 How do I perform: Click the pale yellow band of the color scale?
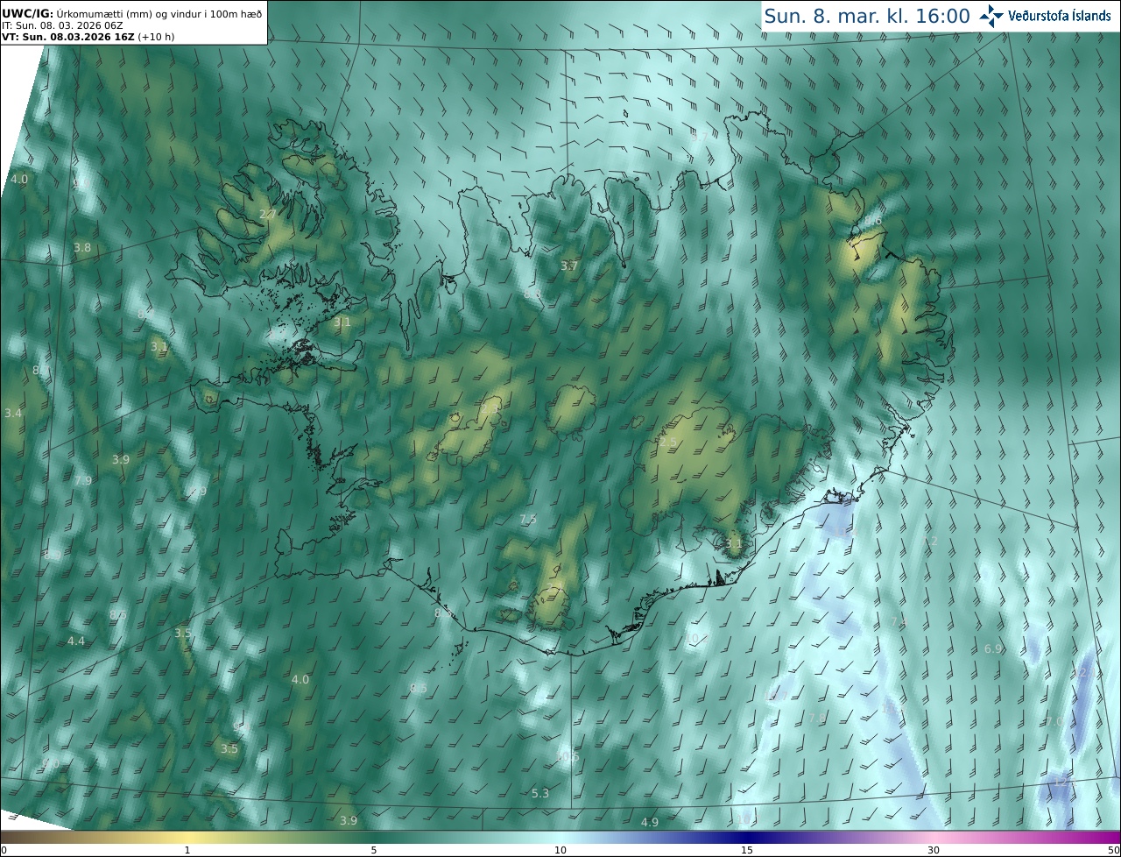pyautogui.click(x=188, y=837)
